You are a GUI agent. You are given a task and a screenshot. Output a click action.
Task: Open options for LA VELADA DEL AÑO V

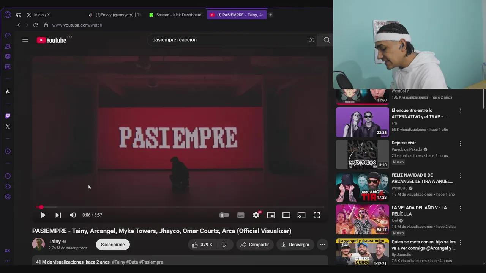461,208
